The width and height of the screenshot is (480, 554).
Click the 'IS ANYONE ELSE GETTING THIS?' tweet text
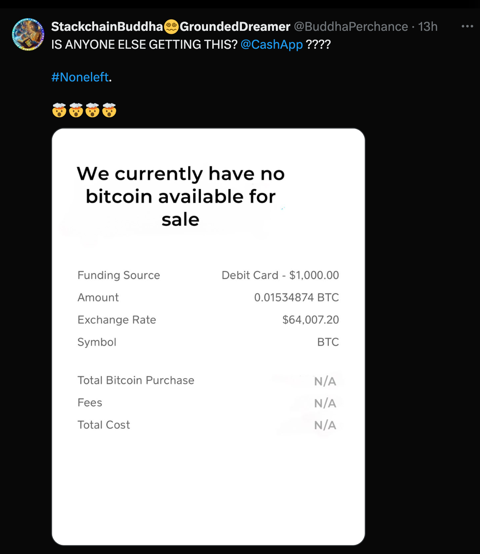click(x=144, y=45)
